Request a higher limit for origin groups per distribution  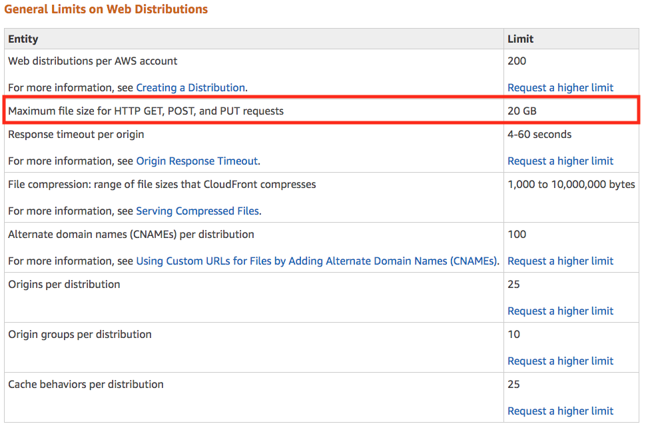(x=560, y=361)
